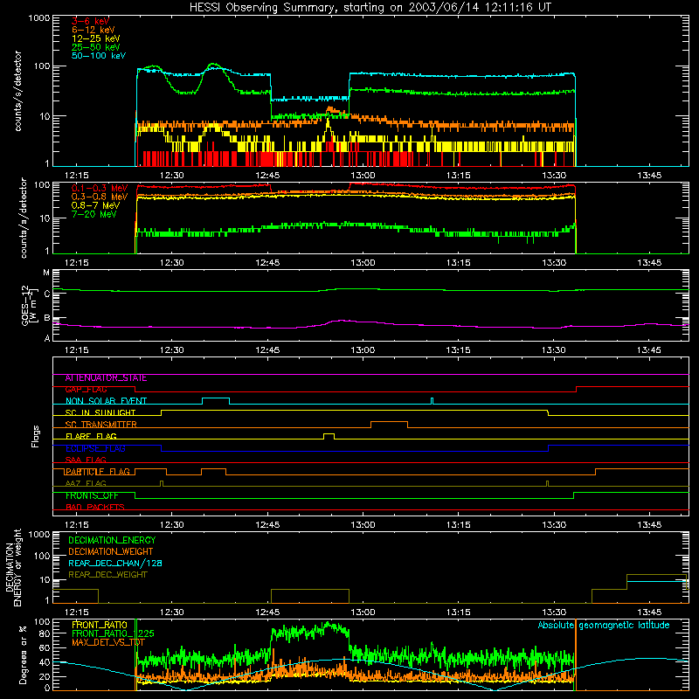Click the REAR_DEC_WEIGHT legend entry
This screenshot has width=699, height=699.
click(x=107, y=575)
